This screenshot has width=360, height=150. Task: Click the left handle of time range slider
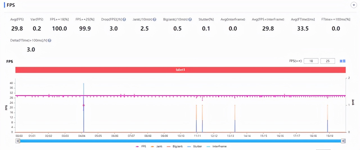(x=18, y=141)
